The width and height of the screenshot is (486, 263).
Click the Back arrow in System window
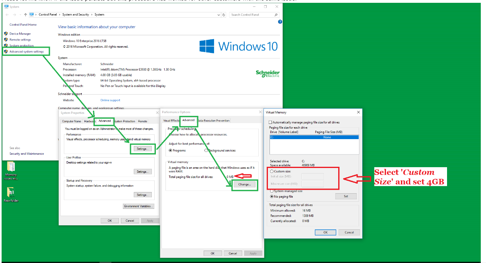click(x=8, y=15)
